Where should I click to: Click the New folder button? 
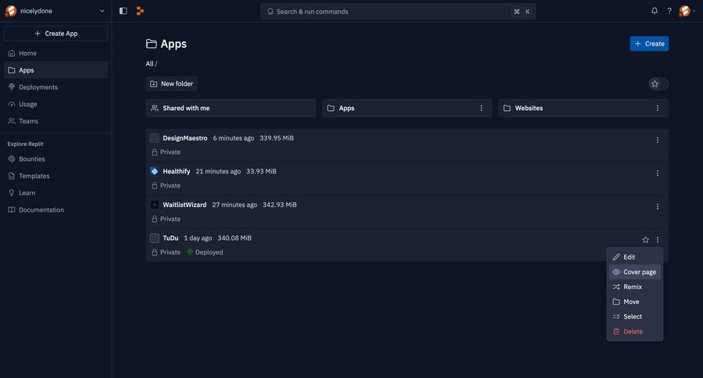172,84
